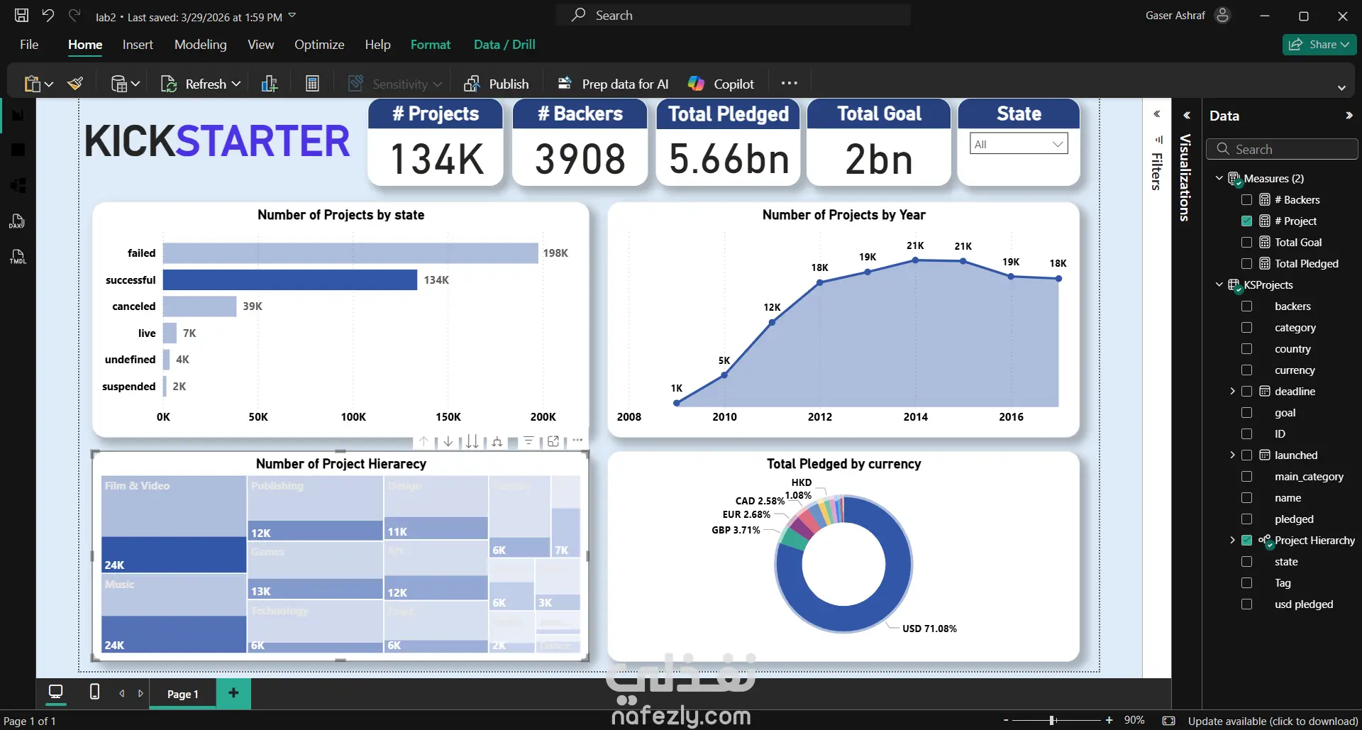Open the ribbon's more options ellipsis
This screenshot has height=730, width=1362.
(790, 83)
